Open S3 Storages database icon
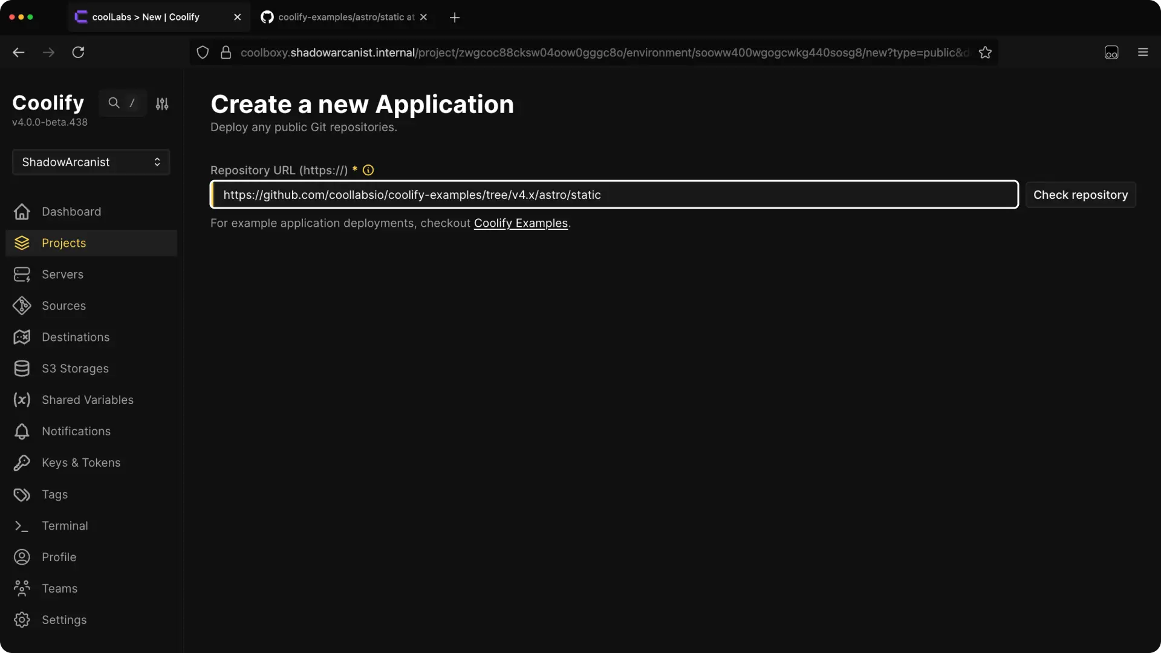 (x=22, y=369)
